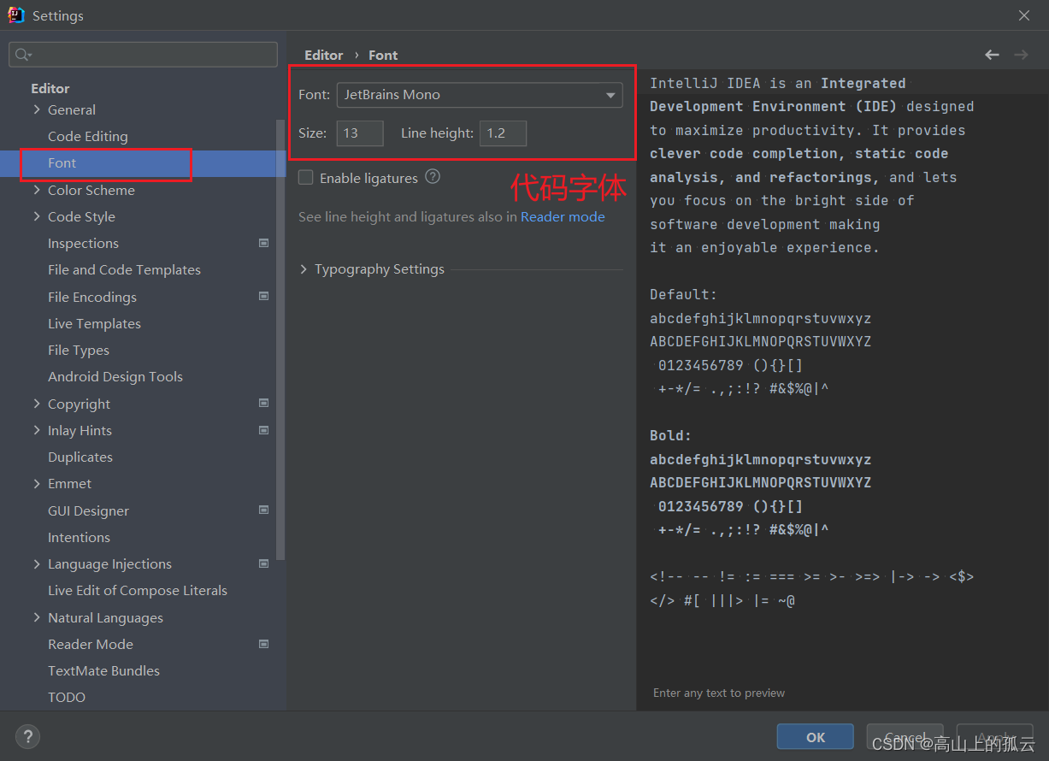Click project-level icon beside File Encodings
Screen dimensions: 1049x761
[x=264, y=297]
